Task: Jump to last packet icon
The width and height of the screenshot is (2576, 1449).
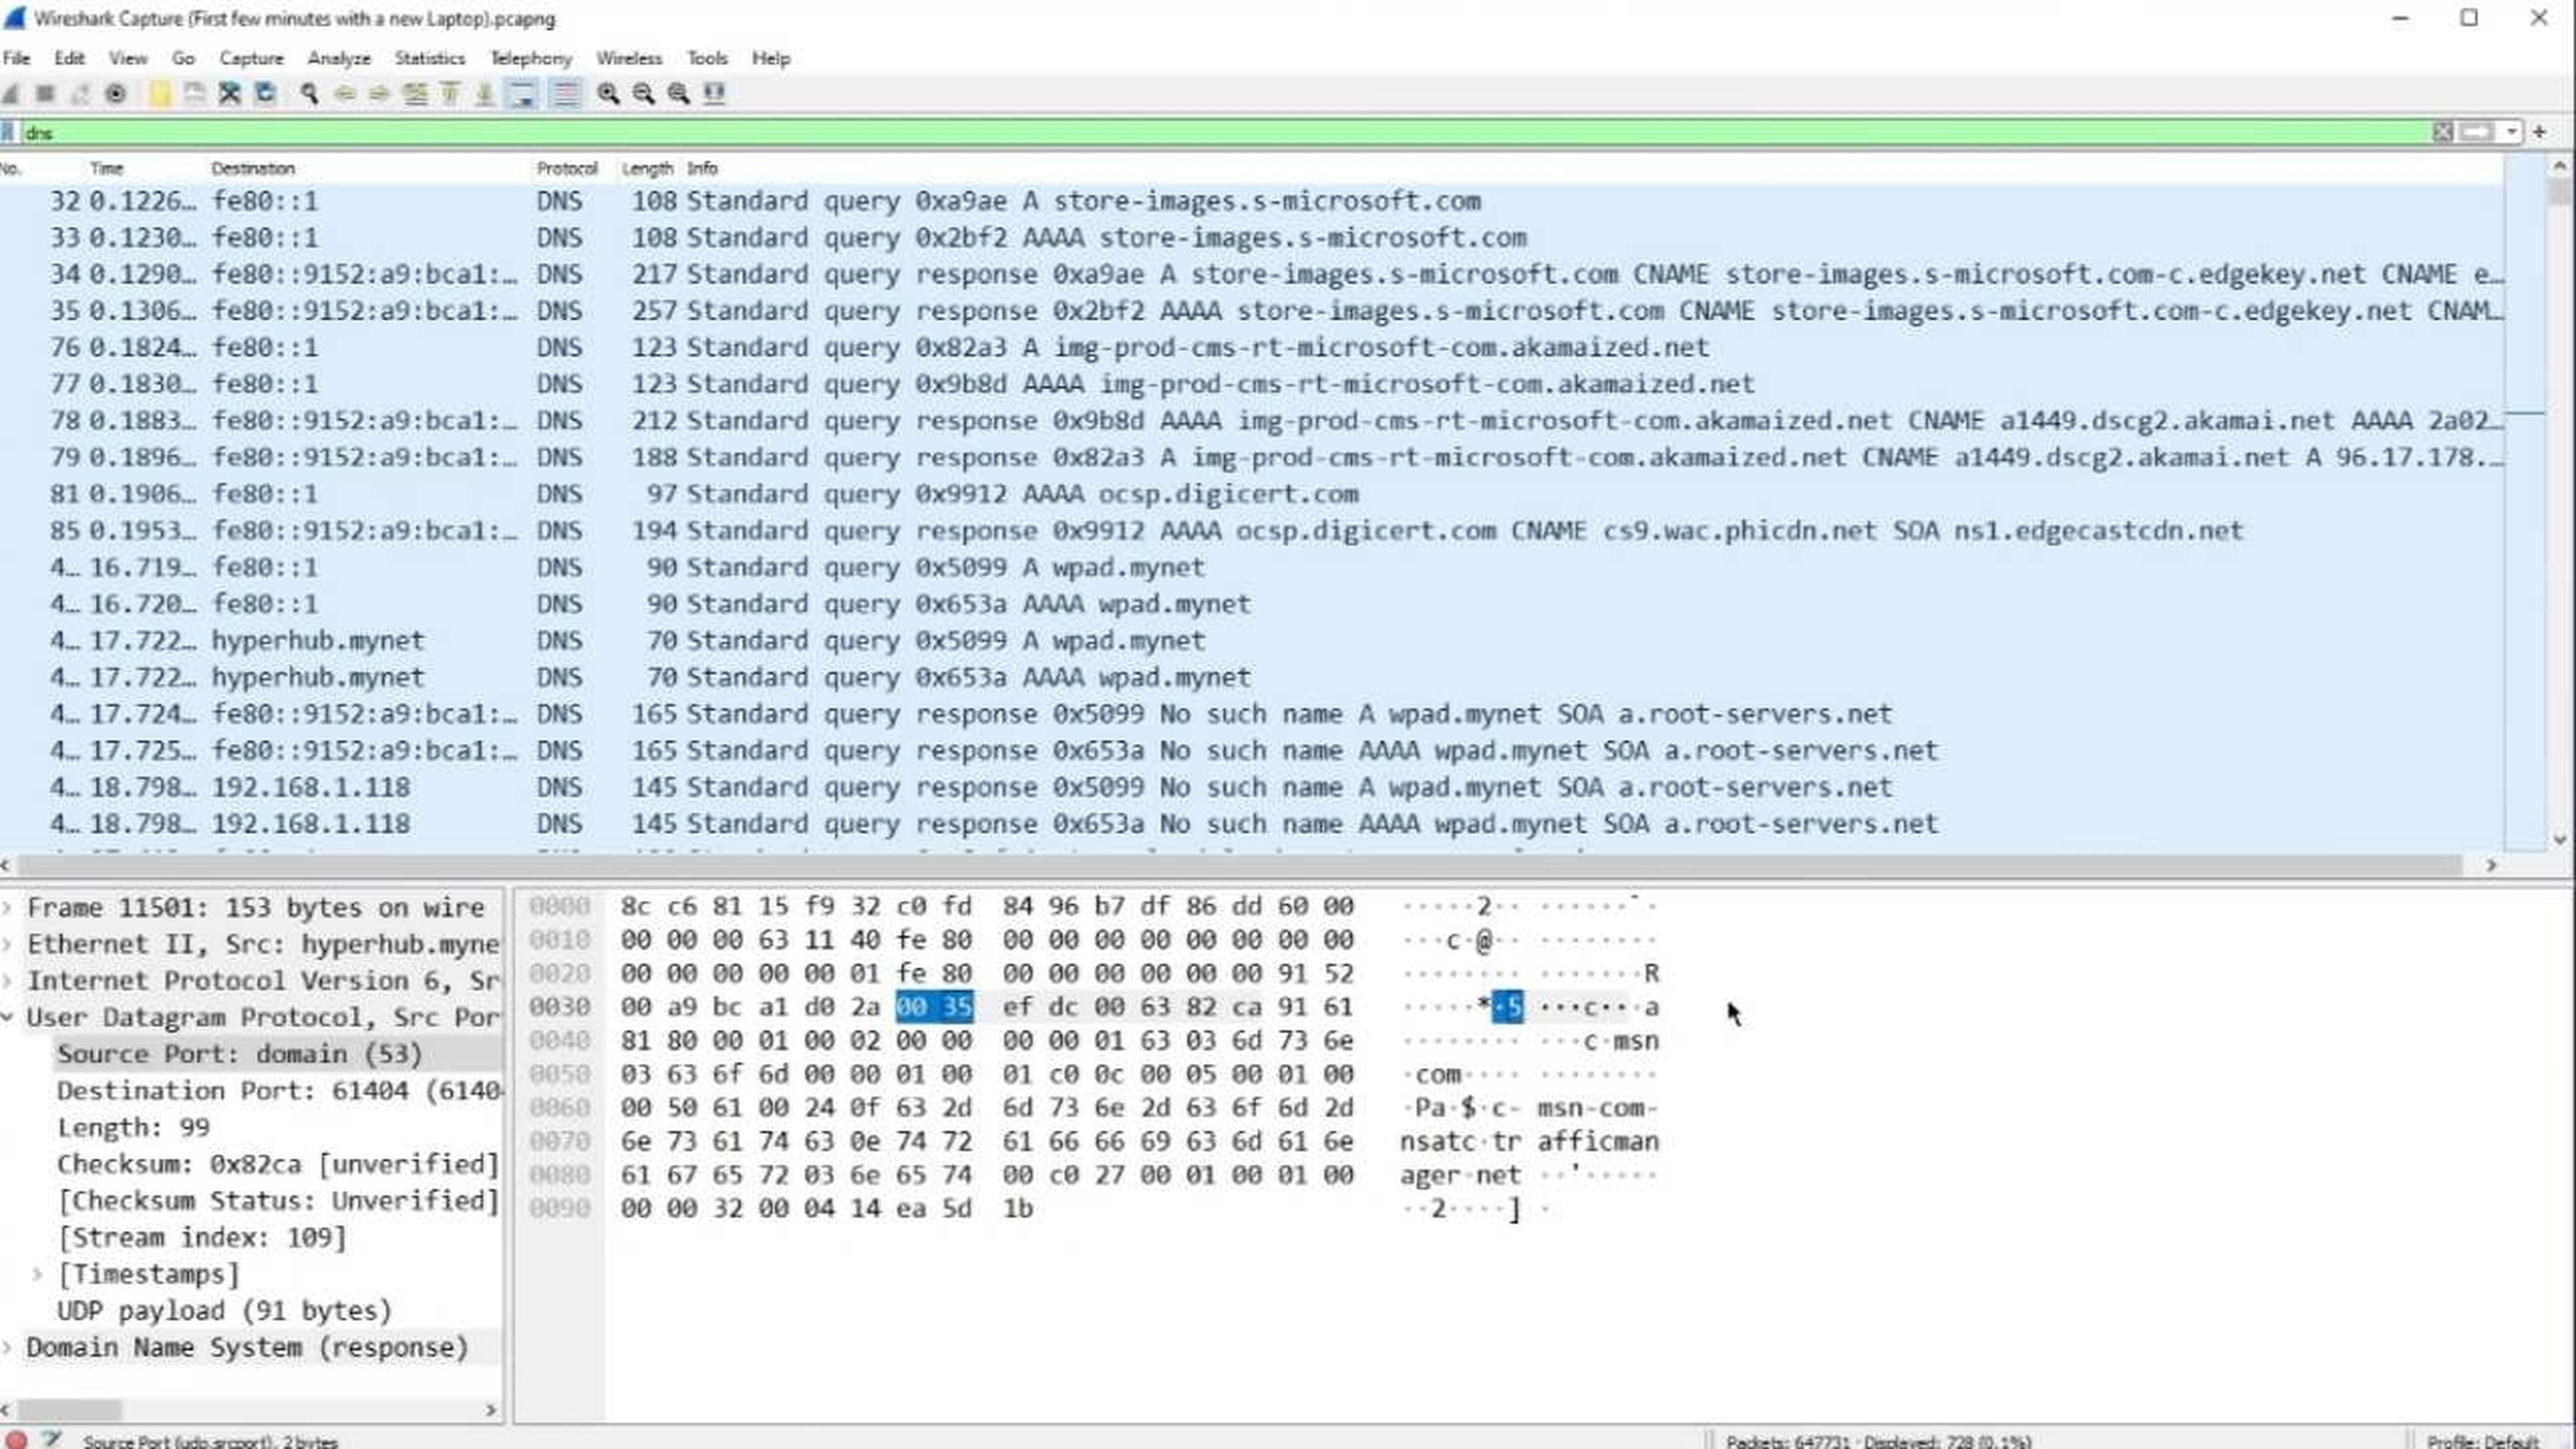Action: [485, 93]
